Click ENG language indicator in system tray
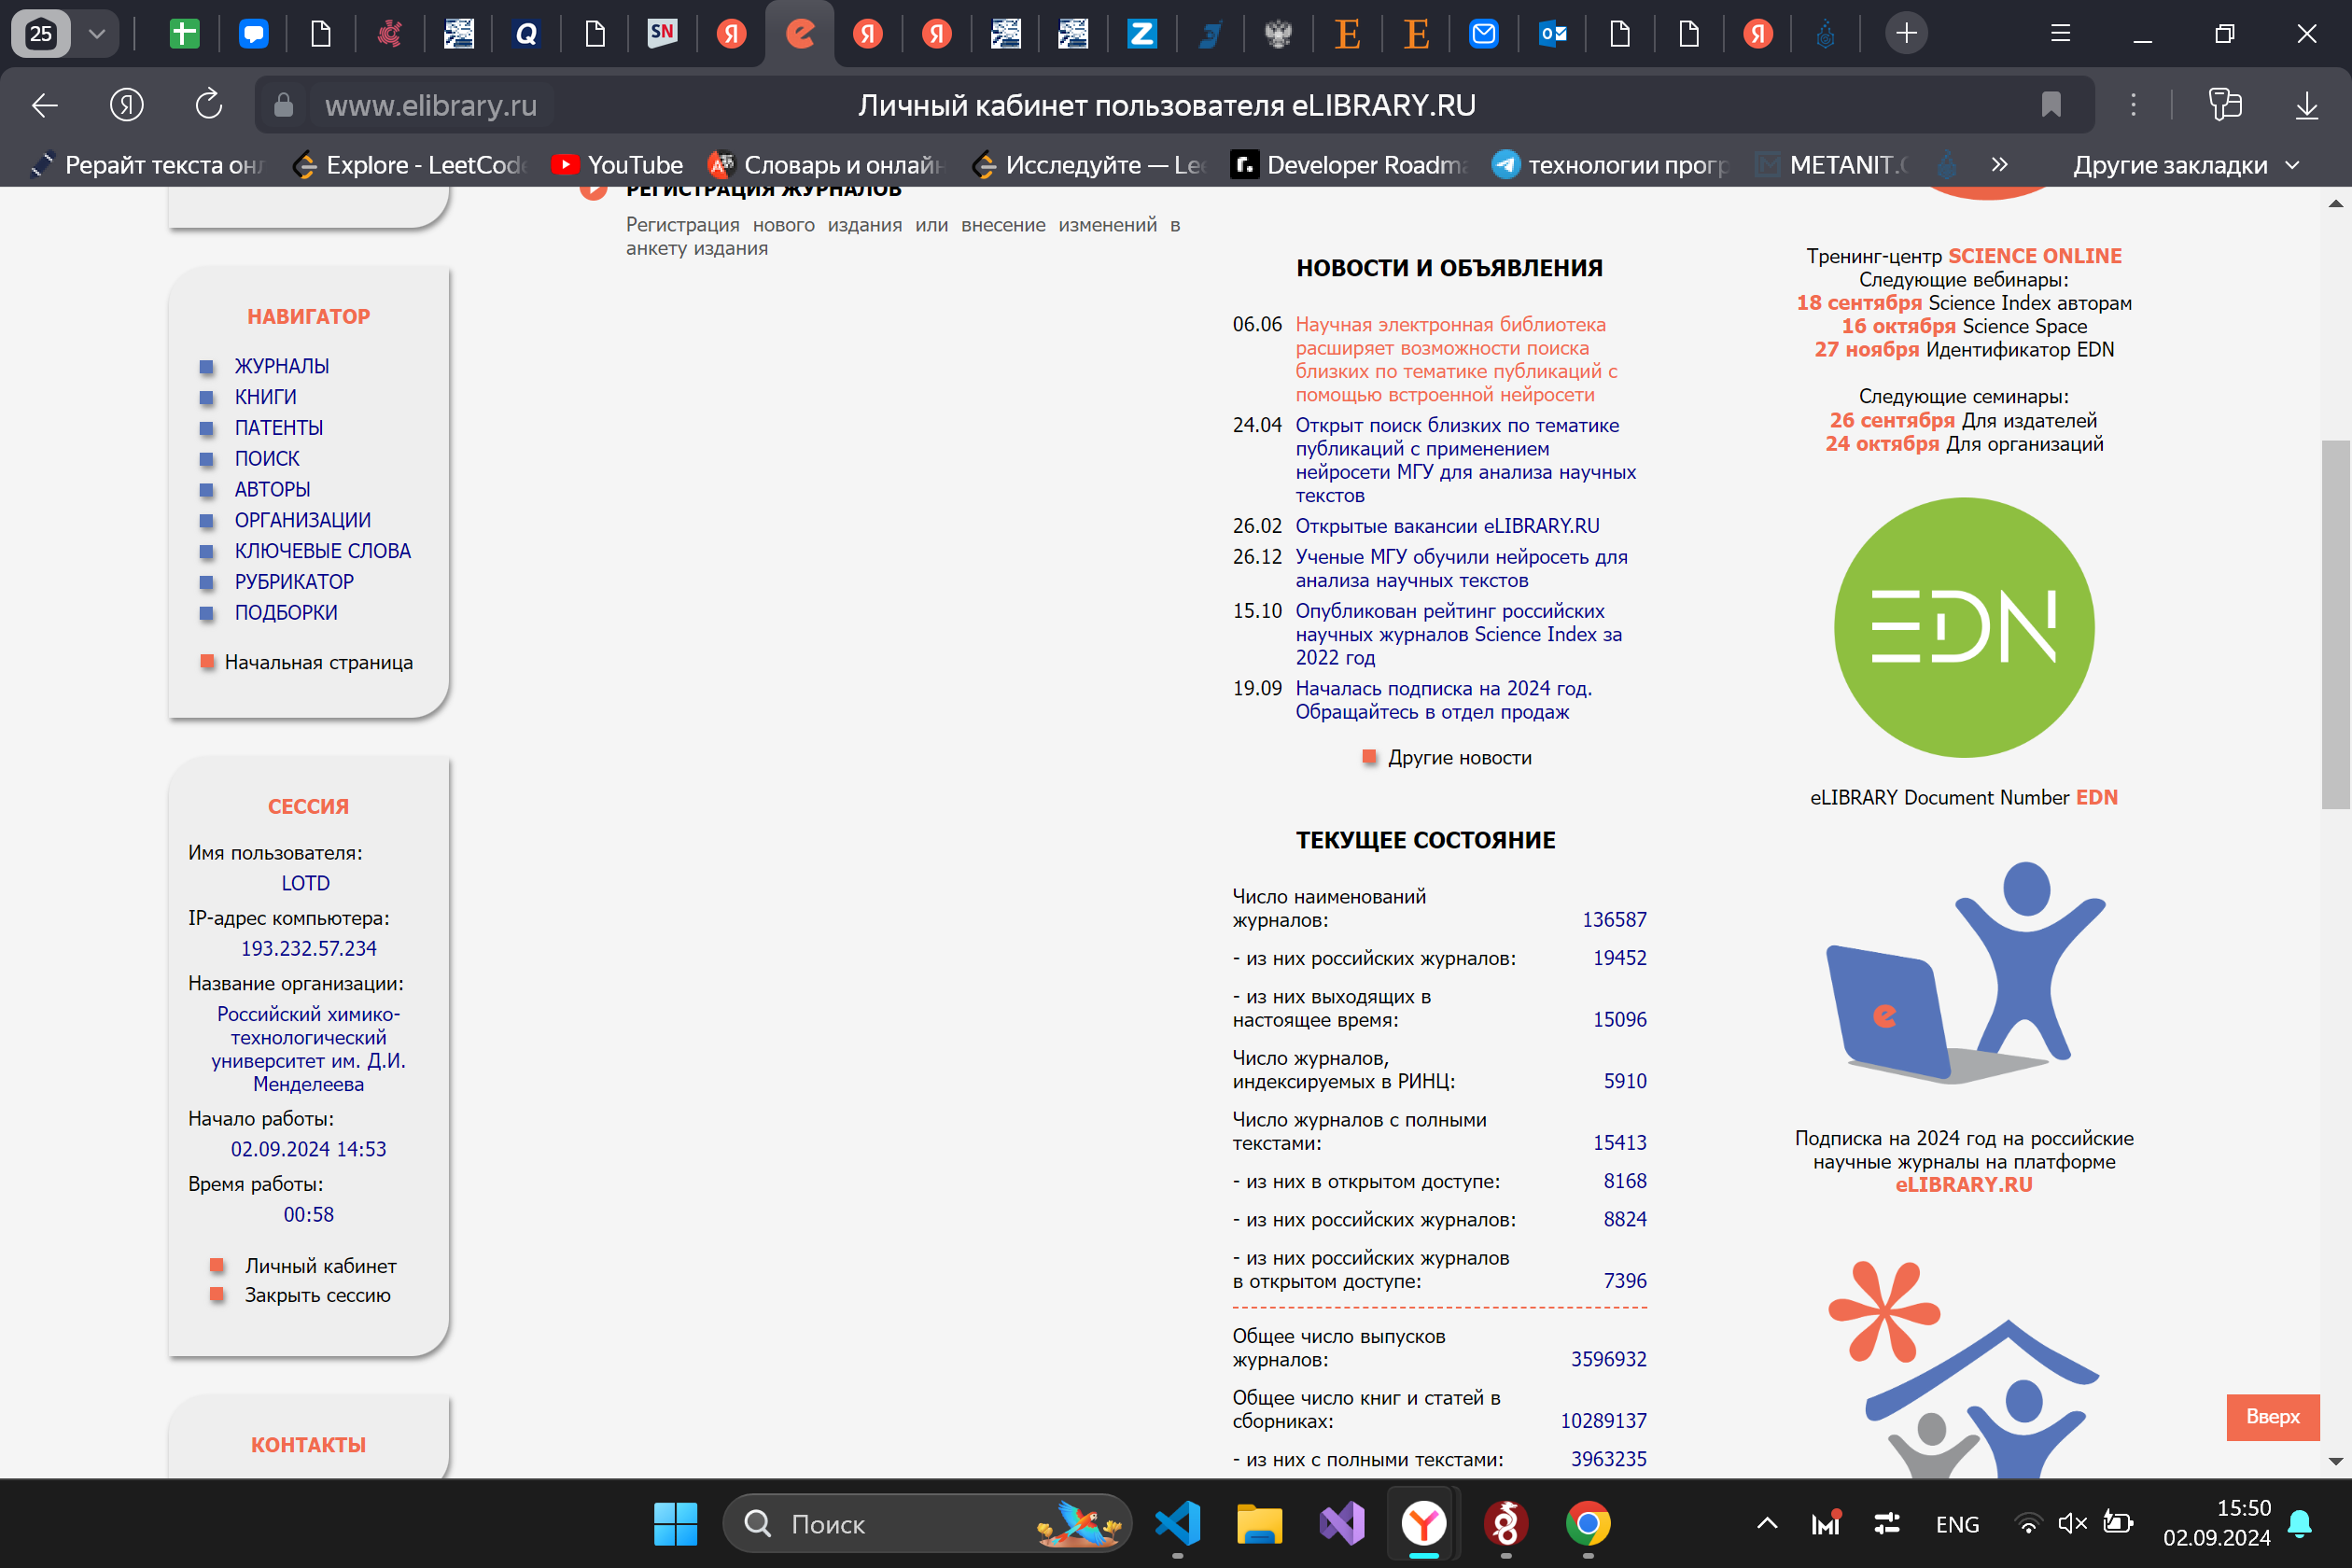Image resolution: width=2352 pixels, height=1568 pixels. tap(1953, 1526)
